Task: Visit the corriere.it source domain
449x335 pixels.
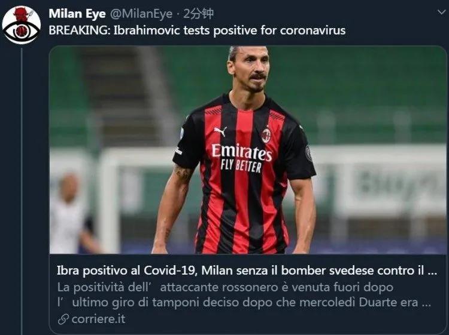Action: [x=99, y=319]
